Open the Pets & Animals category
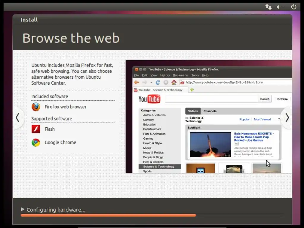The height and width of the screenshot is (228, 304). (x=153, y=162)
